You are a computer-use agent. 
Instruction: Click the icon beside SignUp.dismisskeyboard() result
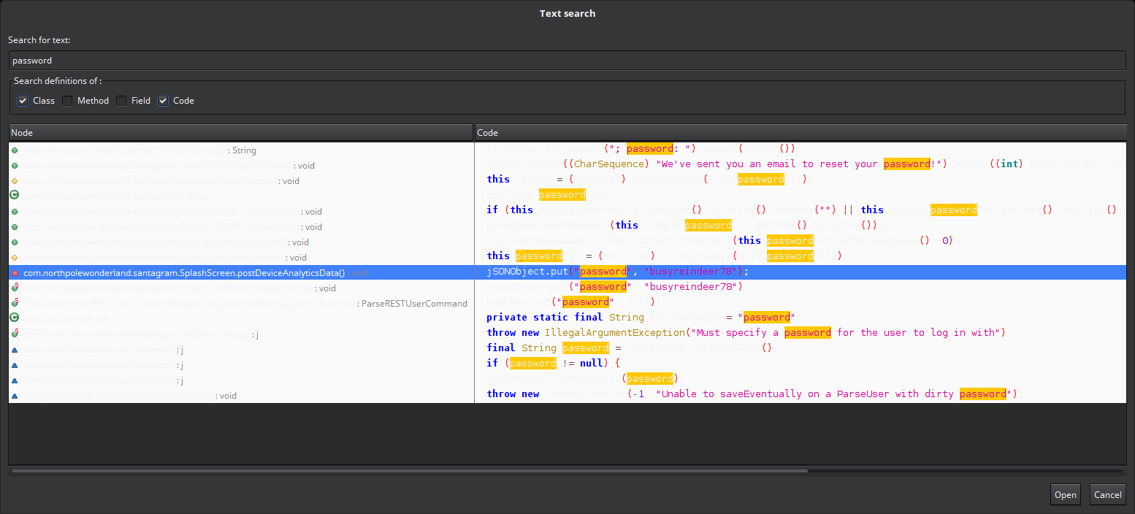pyautogui.click(x=15, y=242)
